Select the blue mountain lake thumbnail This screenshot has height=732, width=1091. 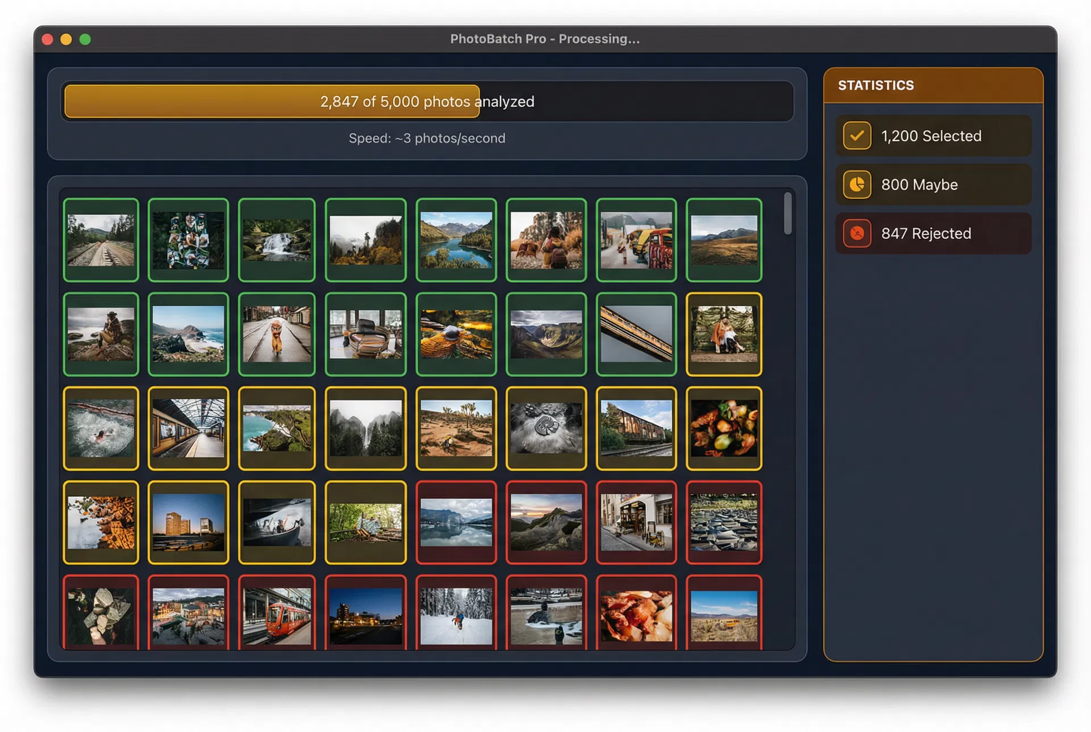point(456,240)
